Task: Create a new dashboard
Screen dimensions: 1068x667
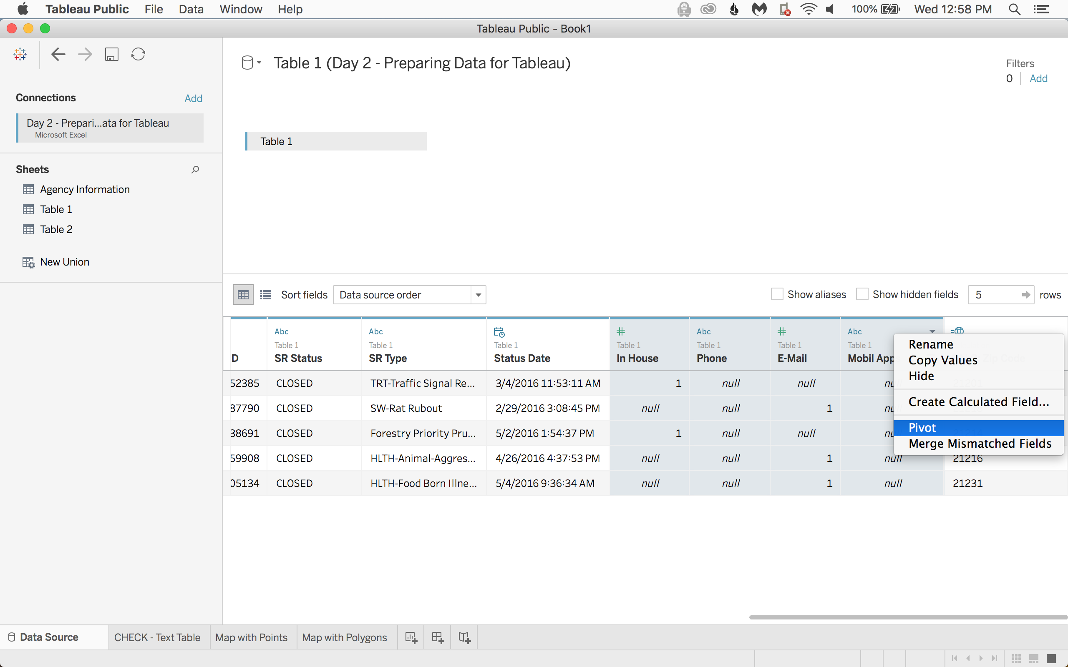Action: tap(437, 637)
